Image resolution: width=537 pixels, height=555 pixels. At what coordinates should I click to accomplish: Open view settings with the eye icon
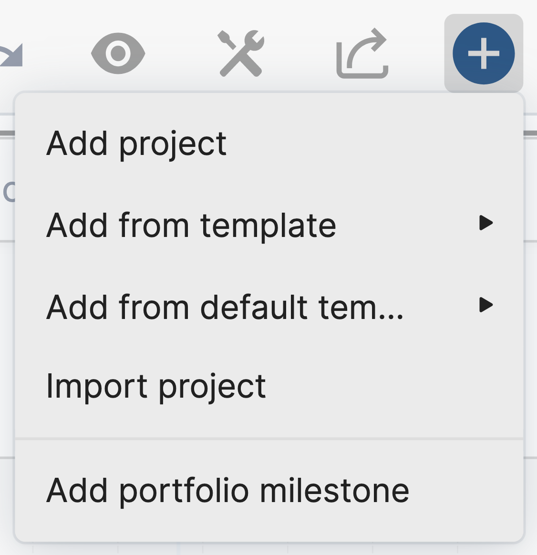[118, 53]
